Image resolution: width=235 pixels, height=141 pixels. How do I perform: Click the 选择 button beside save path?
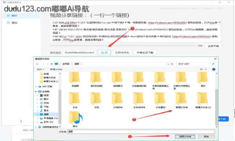point(104,52)
